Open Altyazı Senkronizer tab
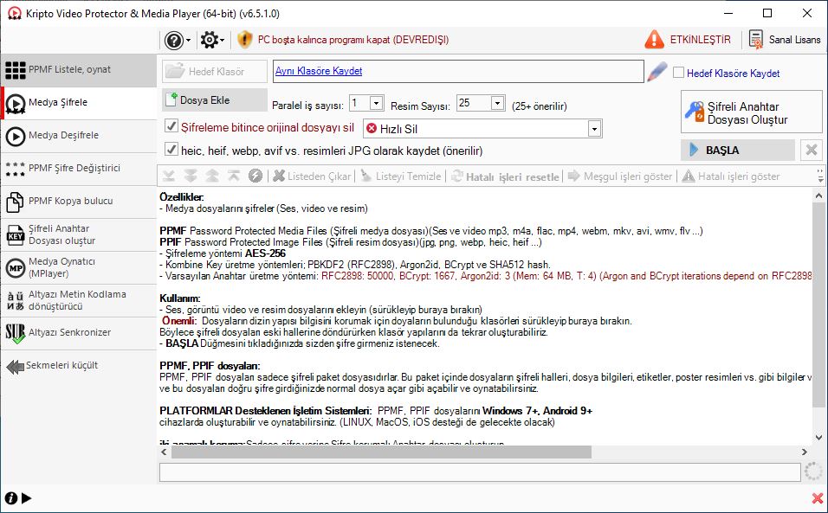 pos(79,333)
